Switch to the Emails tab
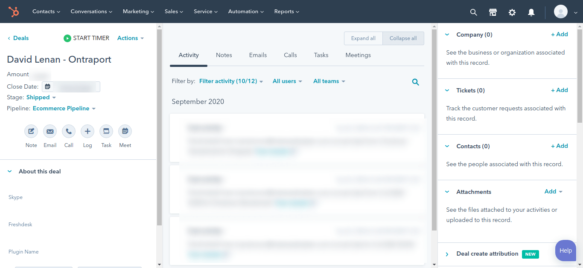This screenshot has width=583, height=268. [x=258, y=55]
